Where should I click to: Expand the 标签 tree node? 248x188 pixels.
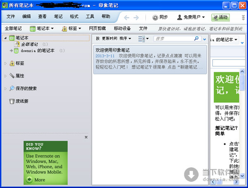(5, 63)
